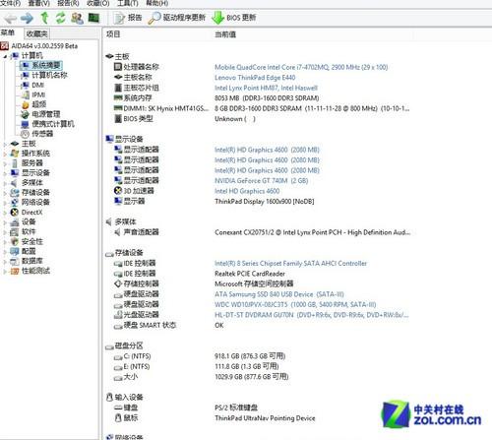Select the 软件 icon in the tree

(15, 232)
